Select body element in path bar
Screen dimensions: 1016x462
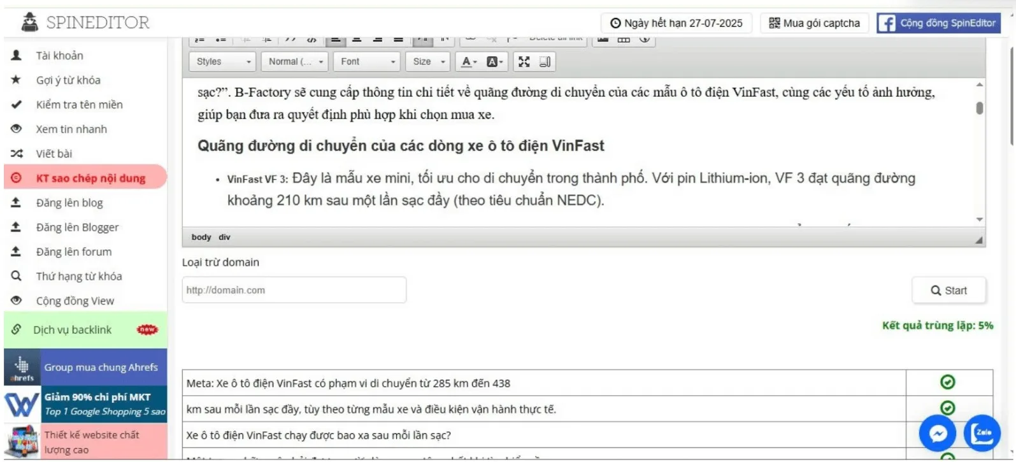201,237
